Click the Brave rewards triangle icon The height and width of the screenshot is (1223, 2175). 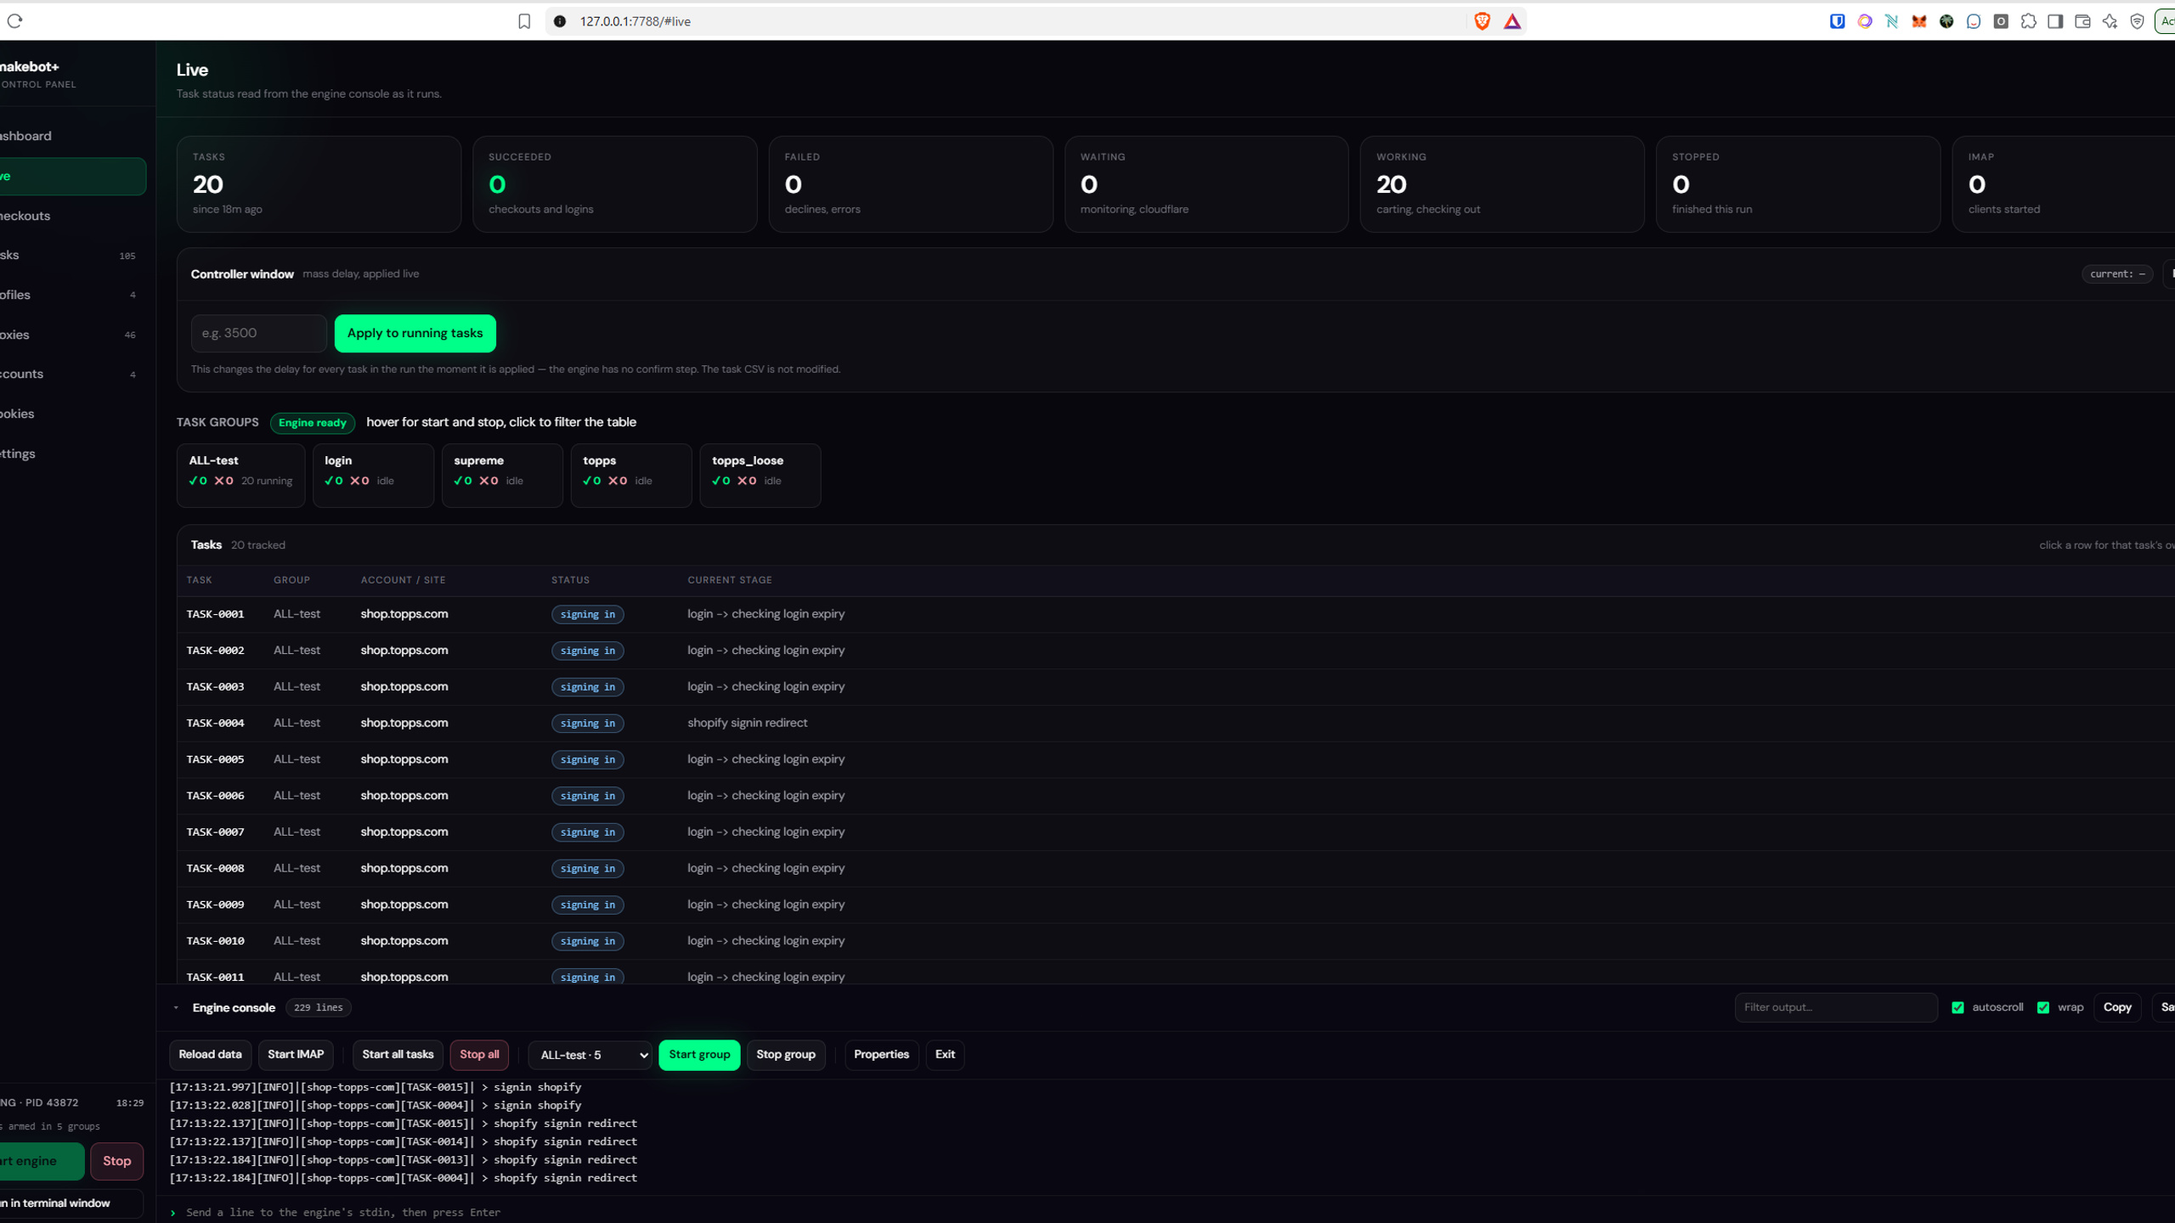point(1512,21)
